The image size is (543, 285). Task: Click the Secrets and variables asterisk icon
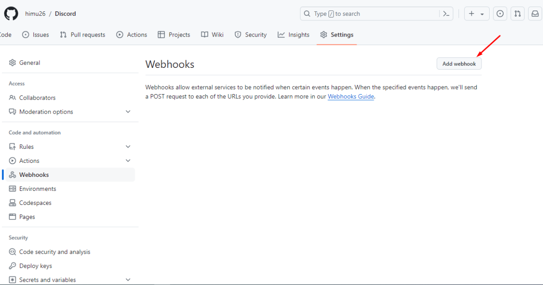[13, 280]
